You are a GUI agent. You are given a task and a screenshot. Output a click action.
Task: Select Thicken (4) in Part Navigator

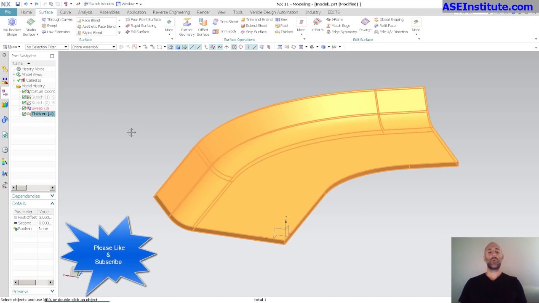[42, 114]
